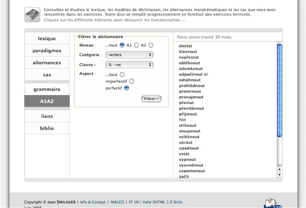The width and height of the screenshot is (306, 208).
Task: Select the word 'stoupnout'
Action: pos(189,131)
